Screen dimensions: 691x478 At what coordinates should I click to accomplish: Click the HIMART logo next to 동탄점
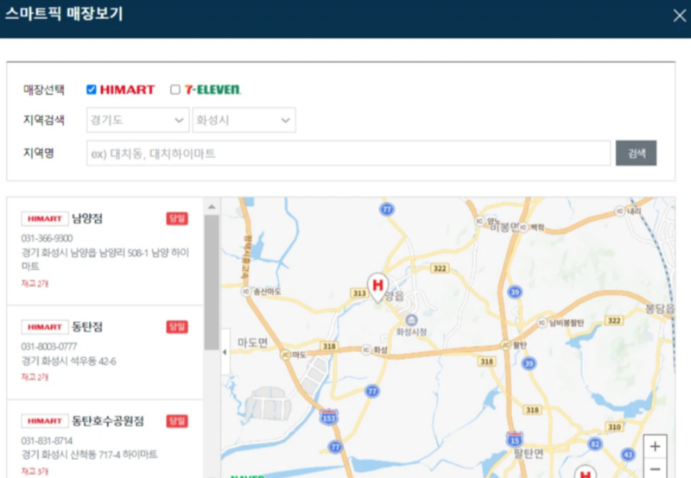pos(45,327)
